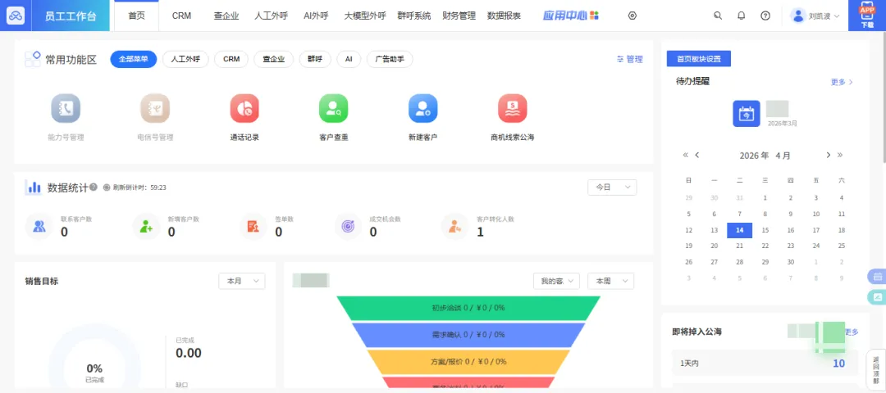Screen dimensions: 886x393
Task: Click the 新增客户数 green icon
Action: (x=146, y=227)
